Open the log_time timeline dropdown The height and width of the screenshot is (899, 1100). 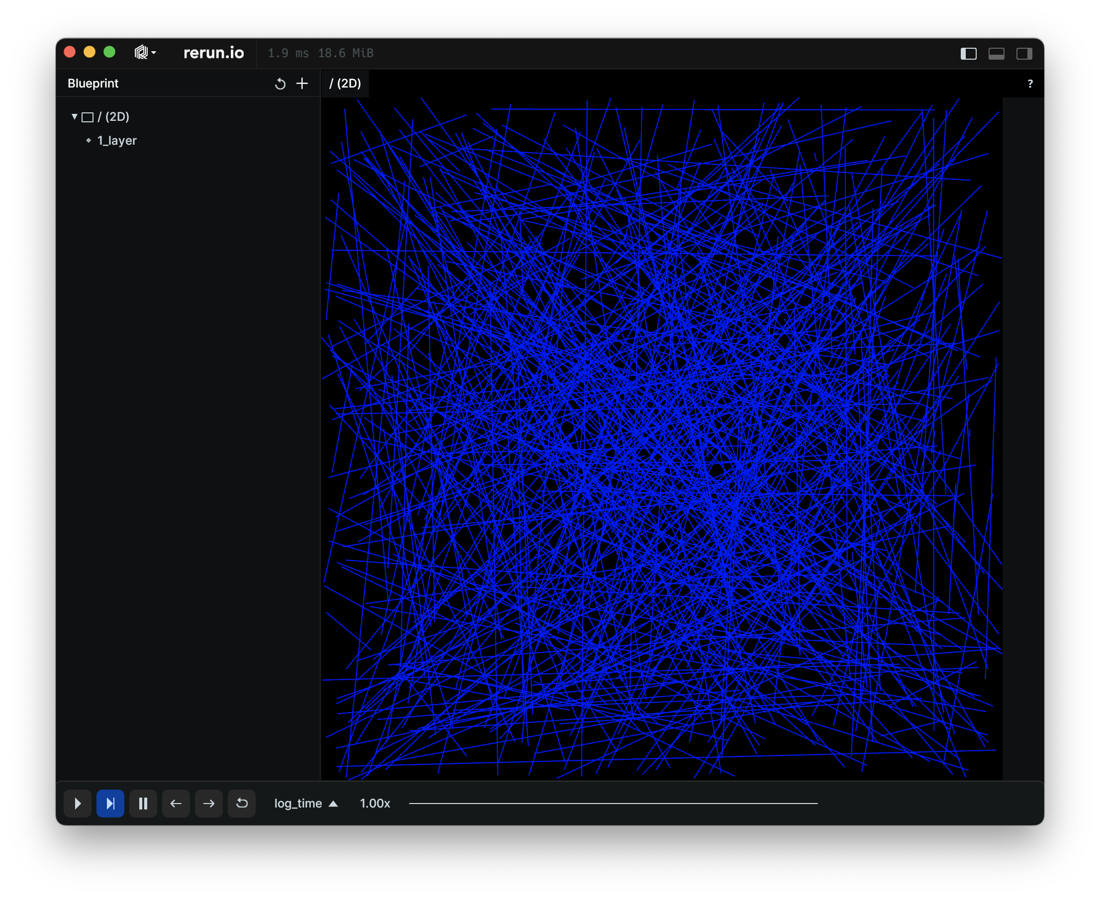coord(305,803)
